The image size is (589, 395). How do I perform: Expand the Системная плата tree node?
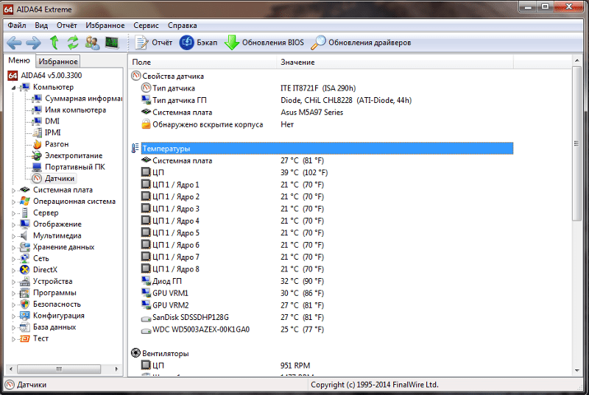(13, 191)
